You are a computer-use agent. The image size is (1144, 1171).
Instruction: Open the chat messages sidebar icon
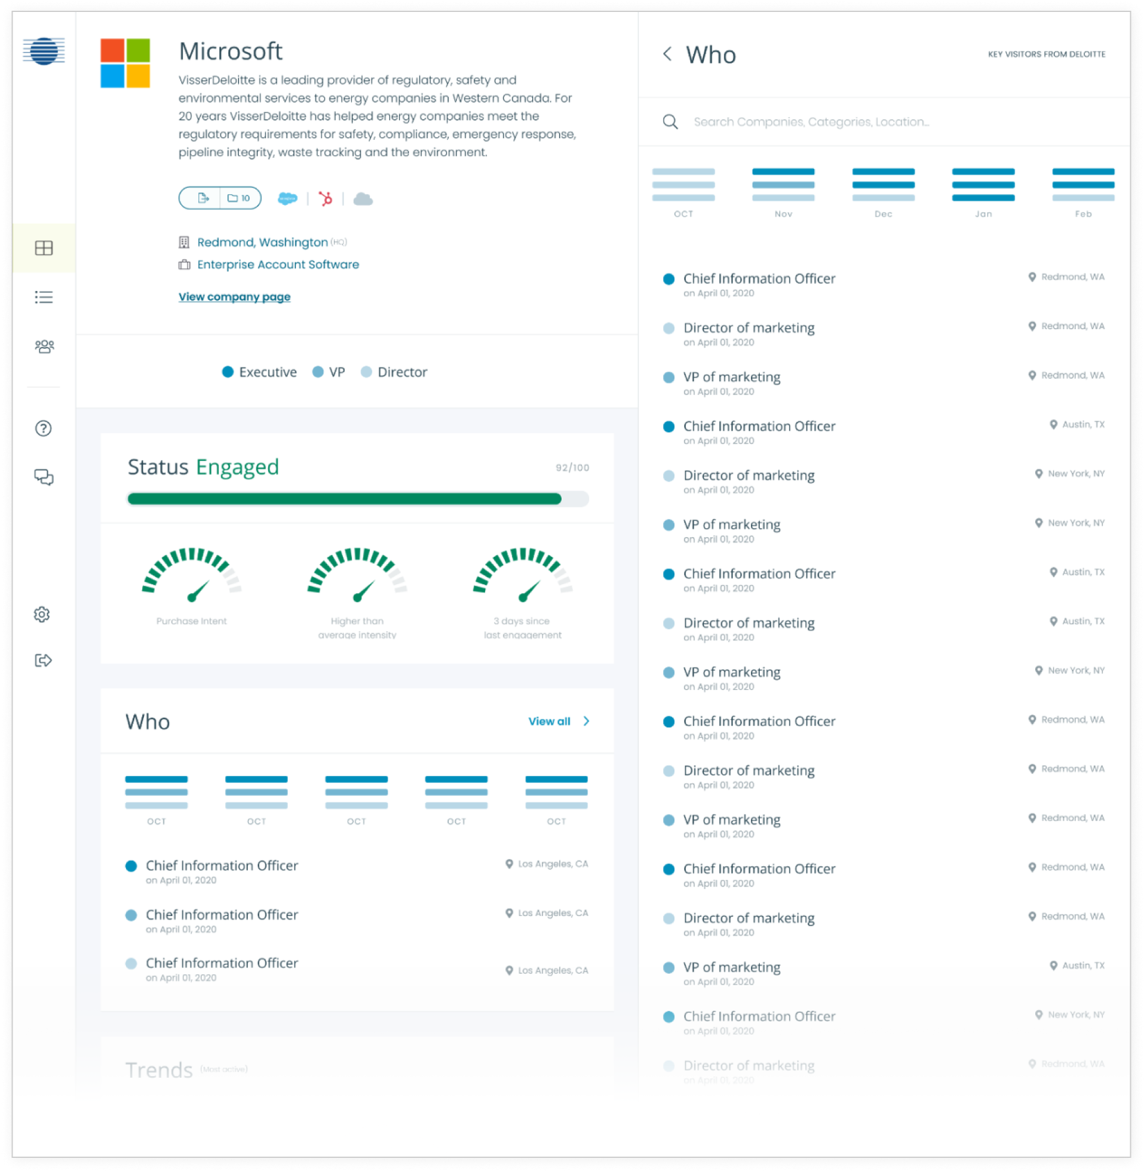(44, 477)
